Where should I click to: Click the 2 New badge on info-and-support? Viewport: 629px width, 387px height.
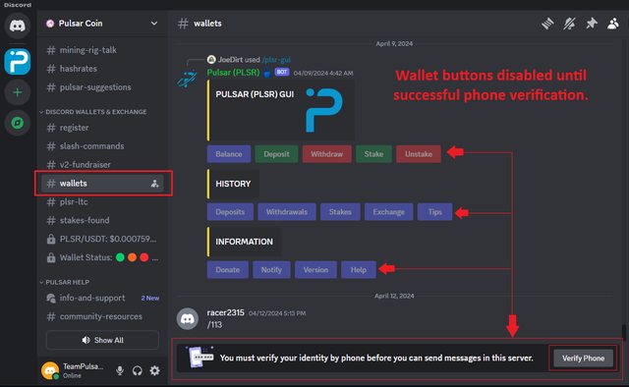click(x=150, y=298)
